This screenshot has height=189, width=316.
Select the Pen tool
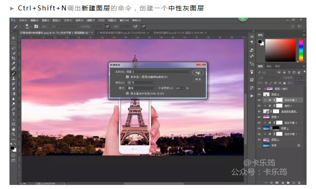14,109
